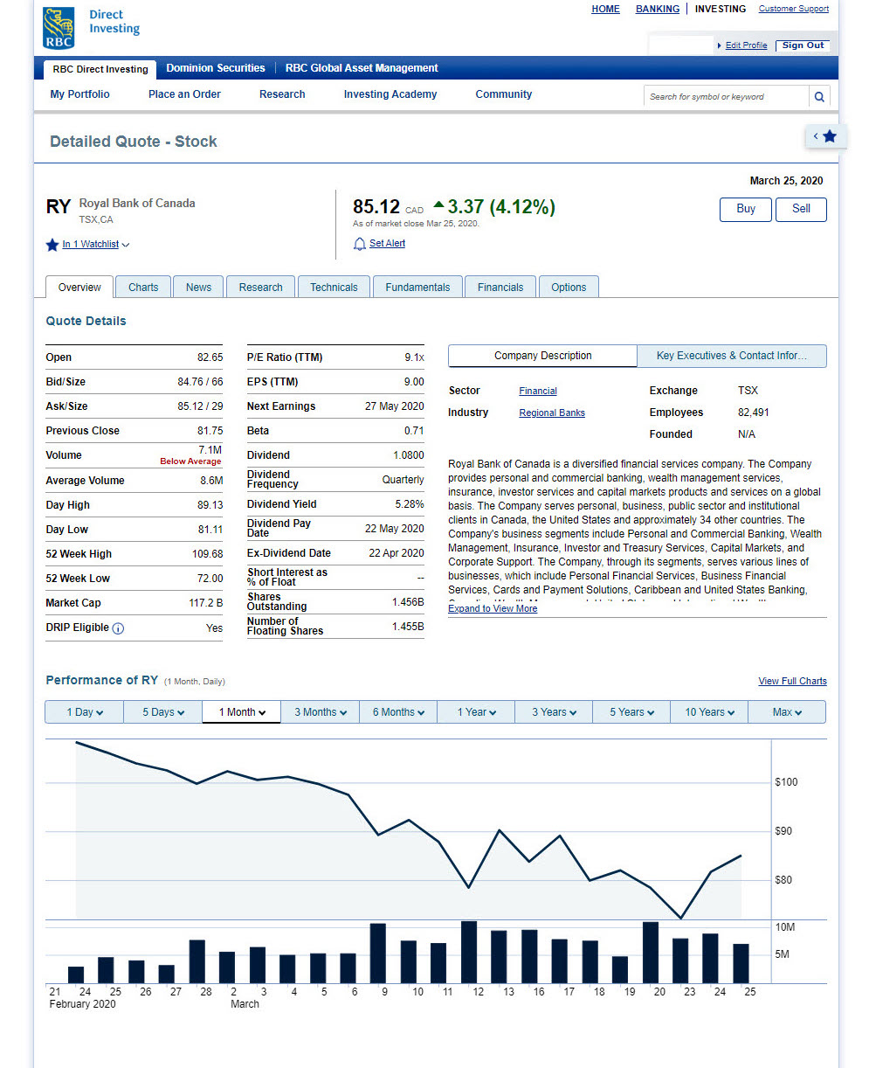The image size is (869, 1068).
Task: Show Key Executives & Contact Information tab
Action: 731,356
